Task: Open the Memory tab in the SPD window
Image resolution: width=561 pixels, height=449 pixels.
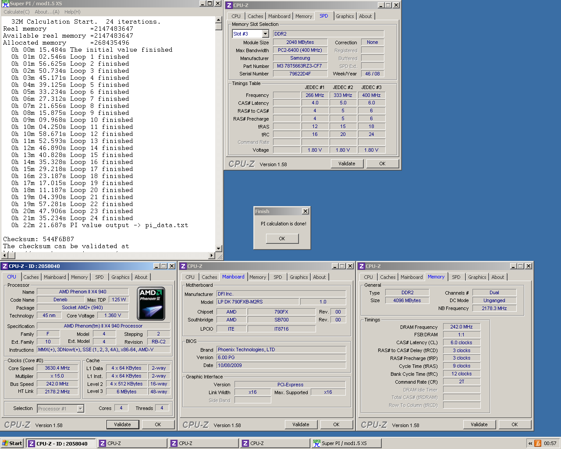Action: 304,16
